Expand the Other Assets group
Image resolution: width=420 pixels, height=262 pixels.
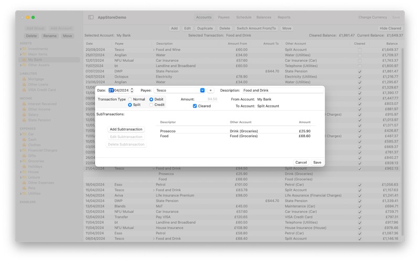20,65
